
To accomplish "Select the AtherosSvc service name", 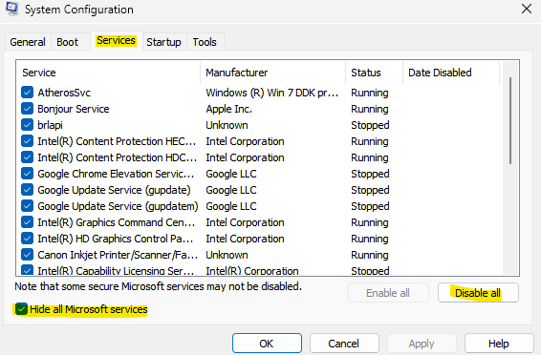I will 64,93.
